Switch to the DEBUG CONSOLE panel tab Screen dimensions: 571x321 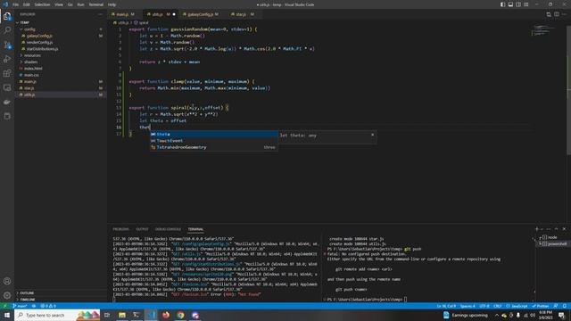point(168,229)
